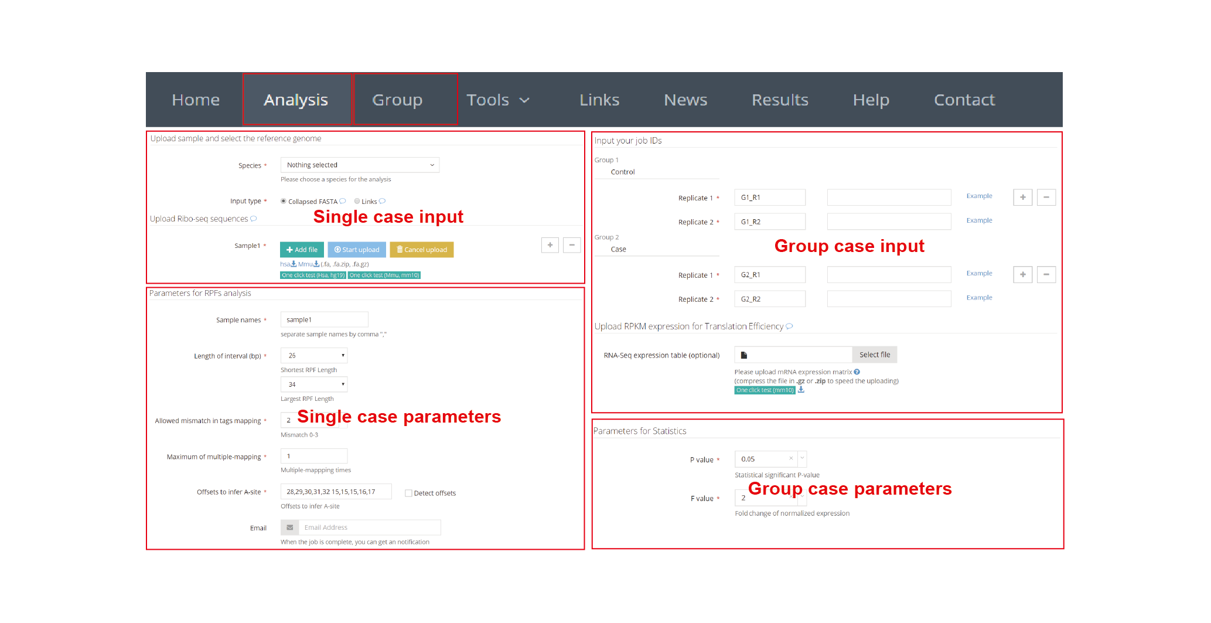Screen dimensions: 1211x623
Task: Click the Email Address input field
Action: tap(370, 527)
